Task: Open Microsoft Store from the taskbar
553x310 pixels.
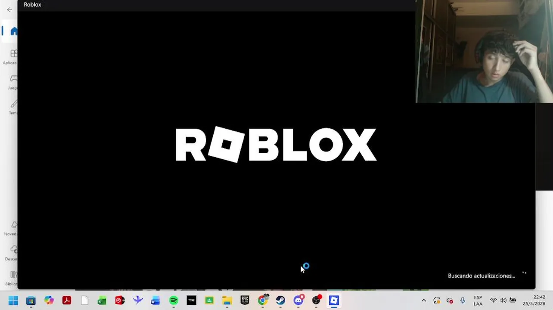Action: coord(31,301)
